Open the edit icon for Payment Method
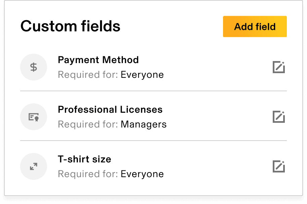The height and width of the screenshot is (204, 307). [x=279, y=67]
